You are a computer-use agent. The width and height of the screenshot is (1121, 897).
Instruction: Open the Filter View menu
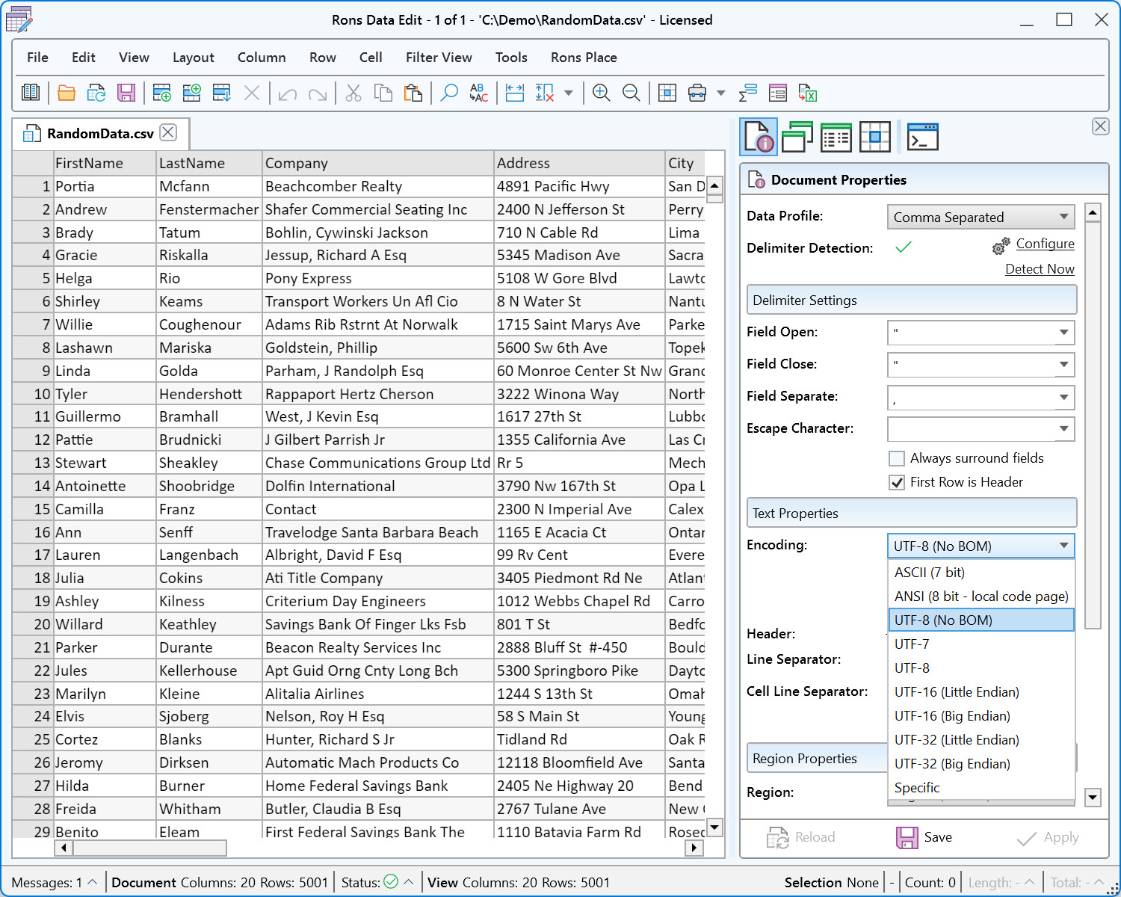(439, 58)
